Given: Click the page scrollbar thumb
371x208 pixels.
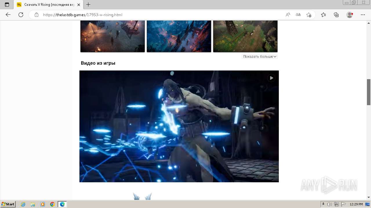Looking at the screenshot, I should [x=369, y=92].
